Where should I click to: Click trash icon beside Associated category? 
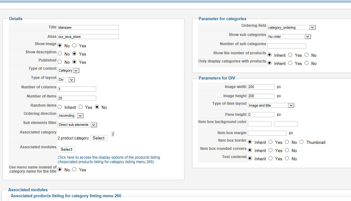(x=113, y=134)
